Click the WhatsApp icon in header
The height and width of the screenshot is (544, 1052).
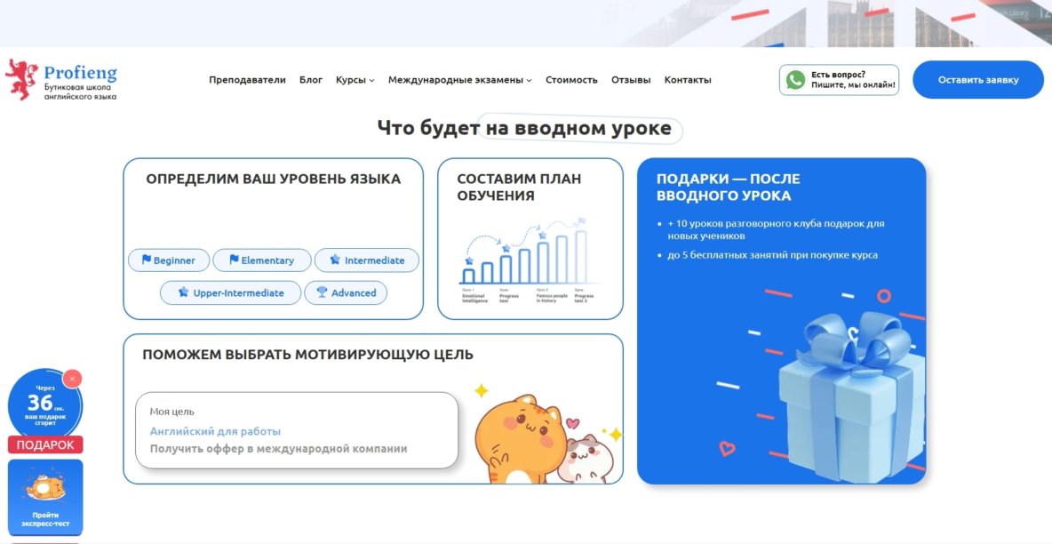click(x=795, y=80)
